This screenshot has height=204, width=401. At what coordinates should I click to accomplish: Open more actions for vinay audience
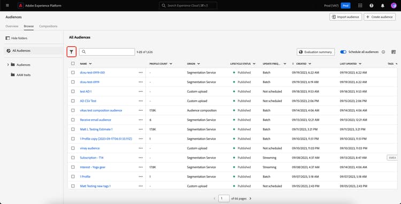[x=141, y=148]
